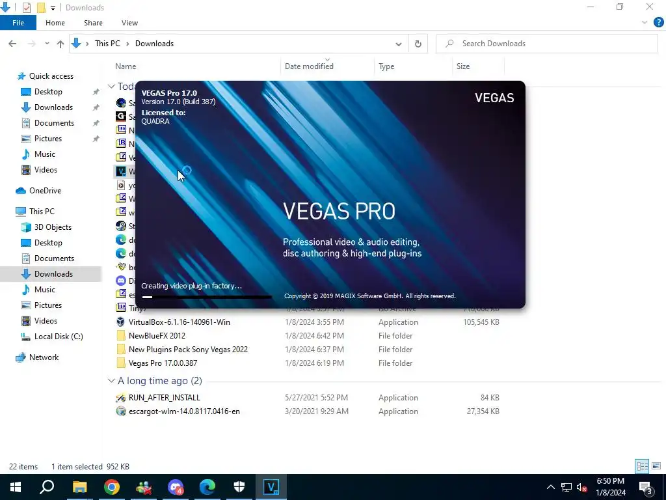This screenshot has height=500, width=666.
Task: Open the Home ribbon tab
Action: click(55, 23)
